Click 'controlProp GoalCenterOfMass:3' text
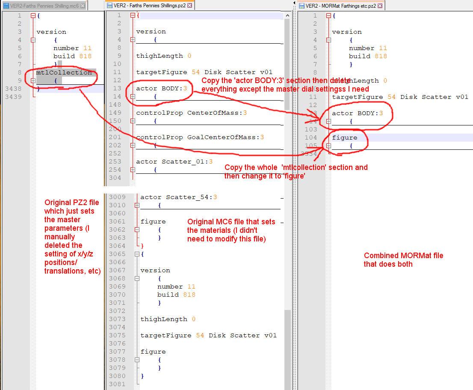 (x=200, y=137)
